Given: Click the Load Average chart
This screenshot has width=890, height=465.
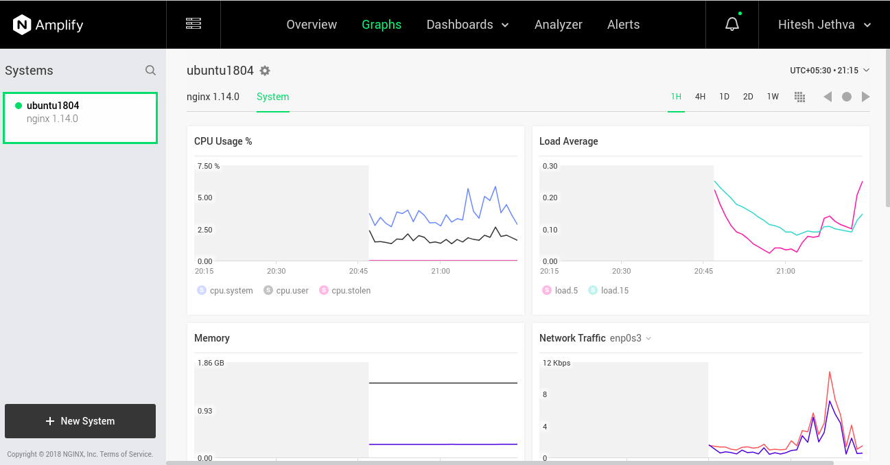Looking at the screenshot, I should coord(701,213).
